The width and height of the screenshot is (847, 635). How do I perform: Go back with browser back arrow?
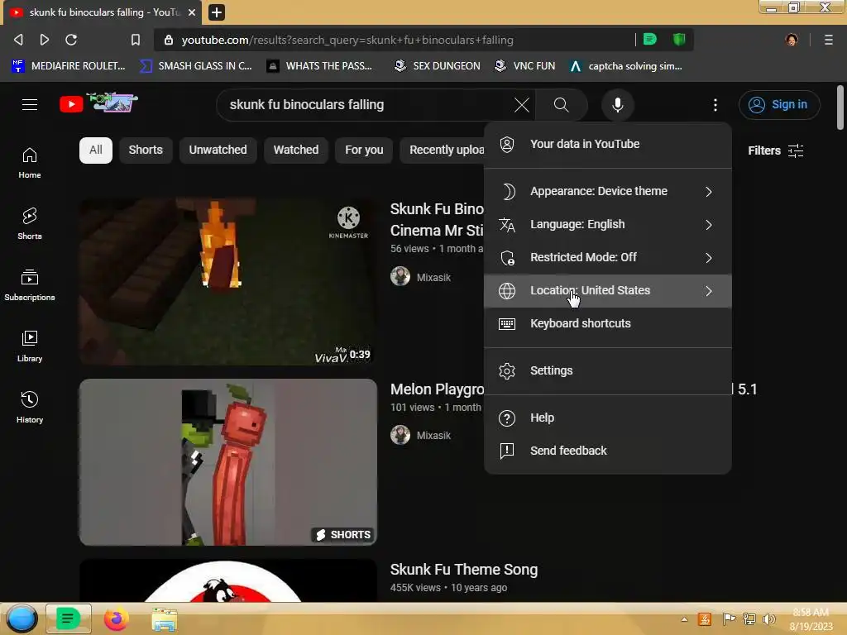tap(18, 40)
